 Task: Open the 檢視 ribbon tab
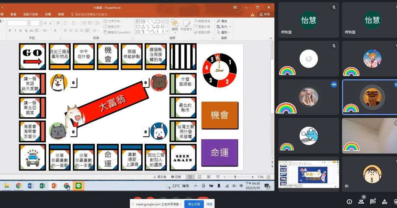coord(61,14)
